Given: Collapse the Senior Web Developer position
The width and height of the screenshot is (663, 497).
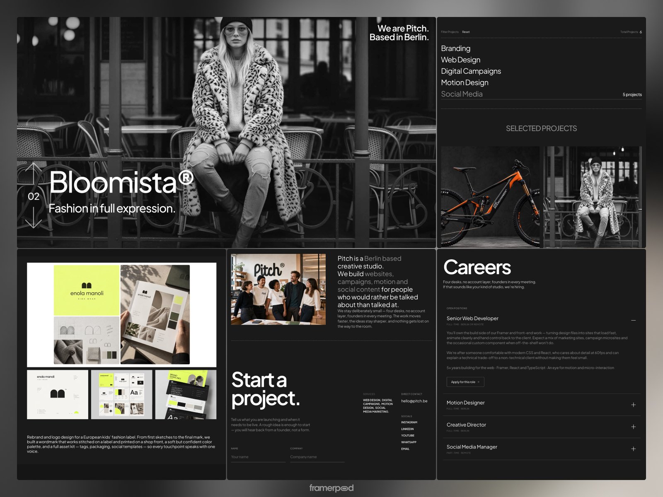Looking at the screenshot, I should pos(633,321).
